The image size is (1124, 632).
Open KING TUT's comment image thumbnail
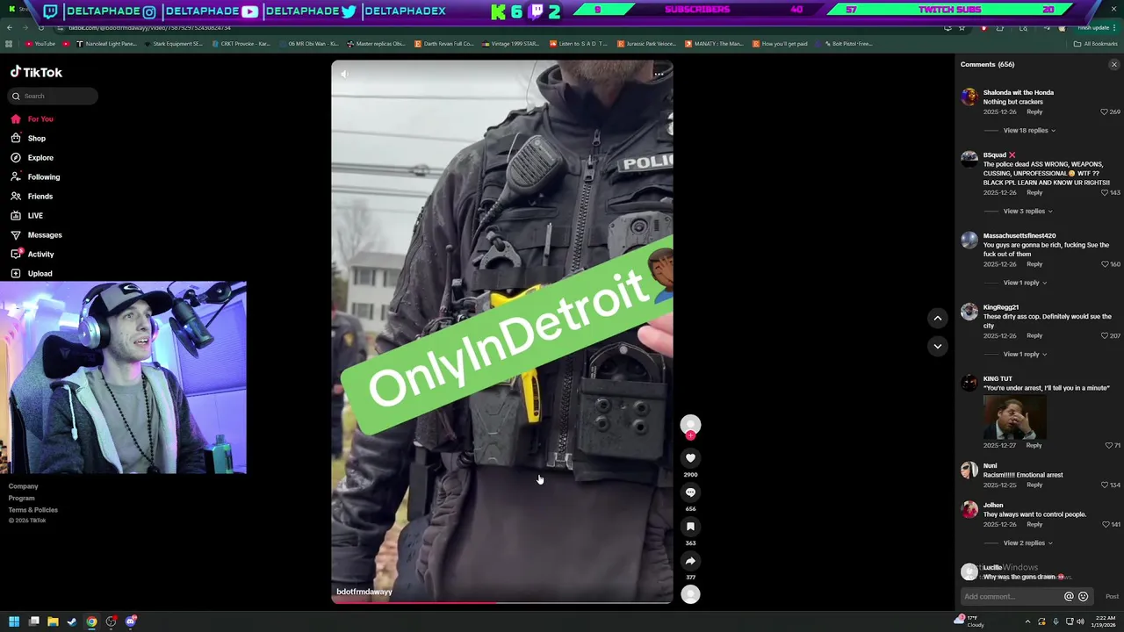click(x=1014, y=417)
